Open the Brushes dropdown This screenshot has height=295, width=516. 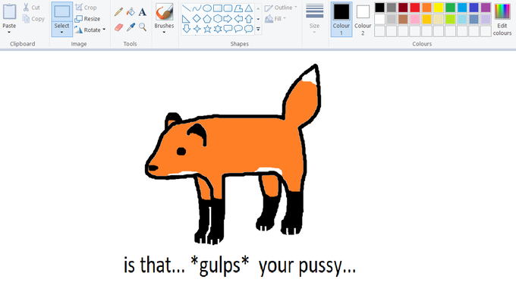(164, 29)
